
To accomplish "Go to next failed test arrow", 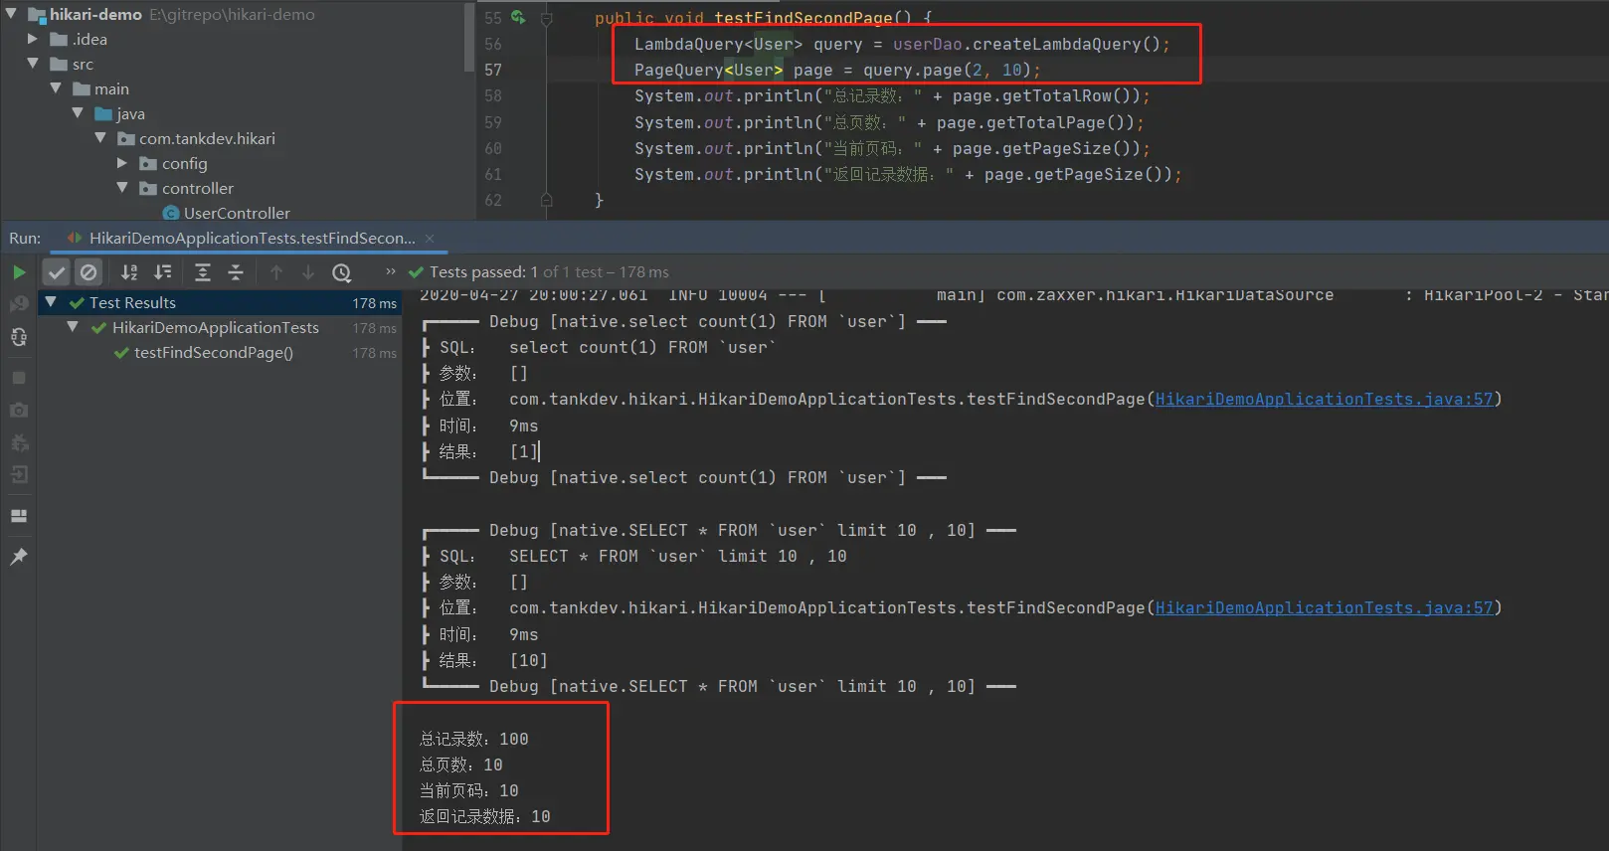I will pos(308,271).
